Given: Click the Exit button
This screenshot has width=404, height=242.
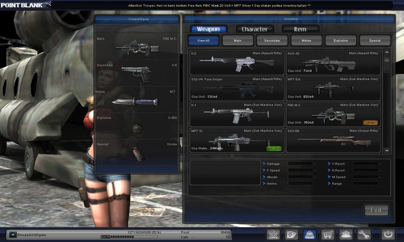Looking at the screenshot, I should pyautogui.click(x=376, y=210).
